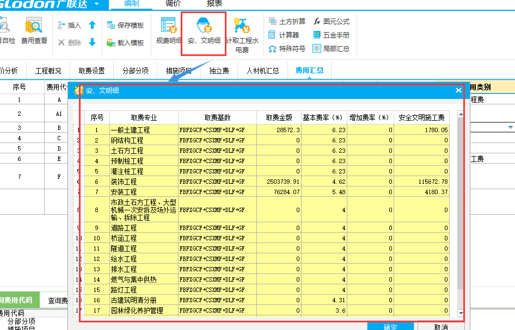Click 序号 header in background table

(x=19, y=87)
